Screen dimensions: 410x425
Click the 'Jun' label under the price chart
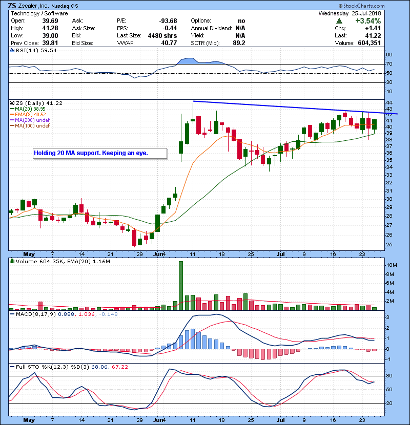tap(158, 254)
